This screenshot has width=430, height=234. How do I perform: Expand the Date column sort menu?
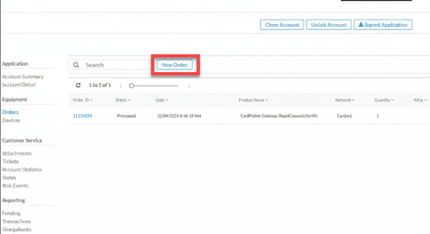162,100
